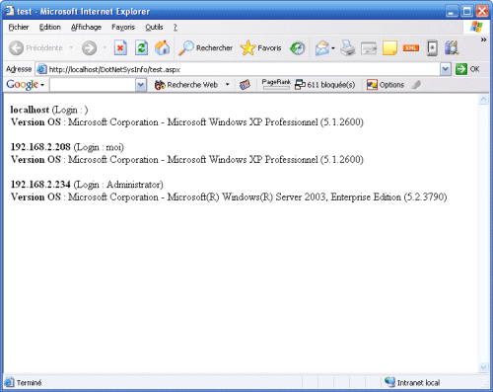Click the forward navigation arrow
This screenshot has width=493, height=392.
click(x=89, y=48)
